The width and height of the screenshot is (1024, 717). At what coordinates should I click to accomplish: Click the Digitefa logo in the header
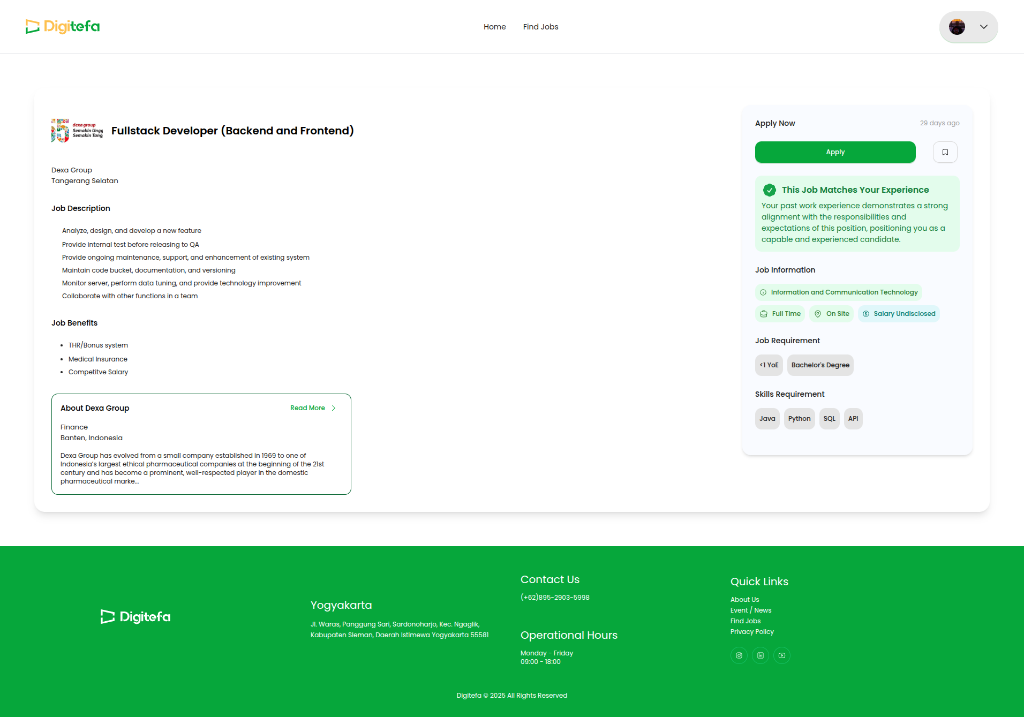tap(63, 27)
